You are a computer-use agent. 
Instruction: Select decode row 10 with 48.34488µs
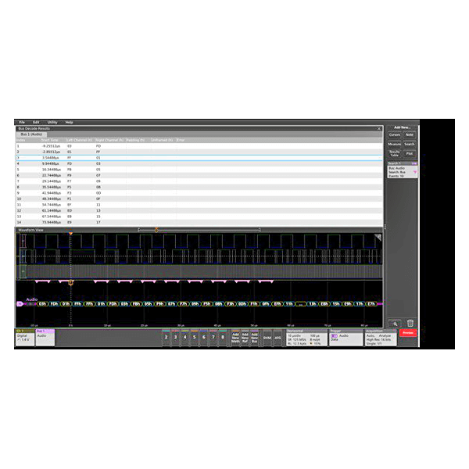199,199
